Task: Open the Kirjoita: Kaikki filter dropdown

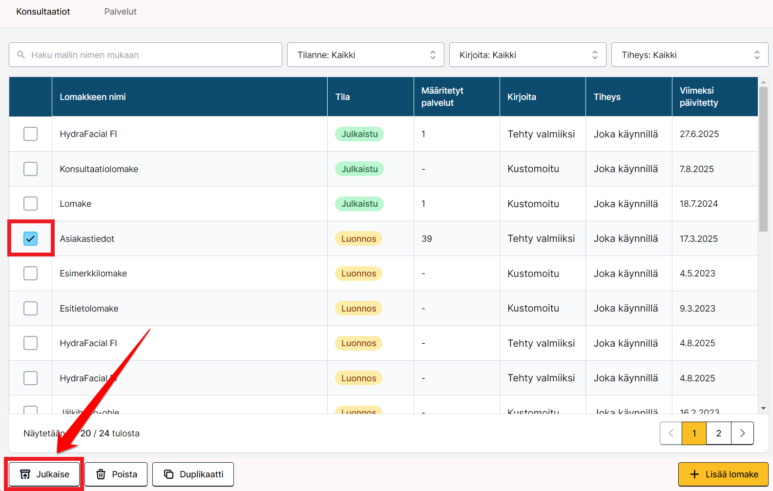Action: 528,55
